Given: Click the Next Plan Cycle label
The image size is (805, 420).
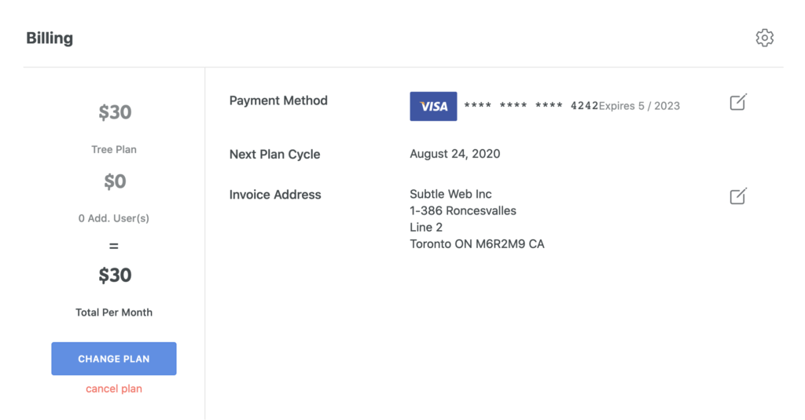Looking at the screenshot, I should click(274, 155).
